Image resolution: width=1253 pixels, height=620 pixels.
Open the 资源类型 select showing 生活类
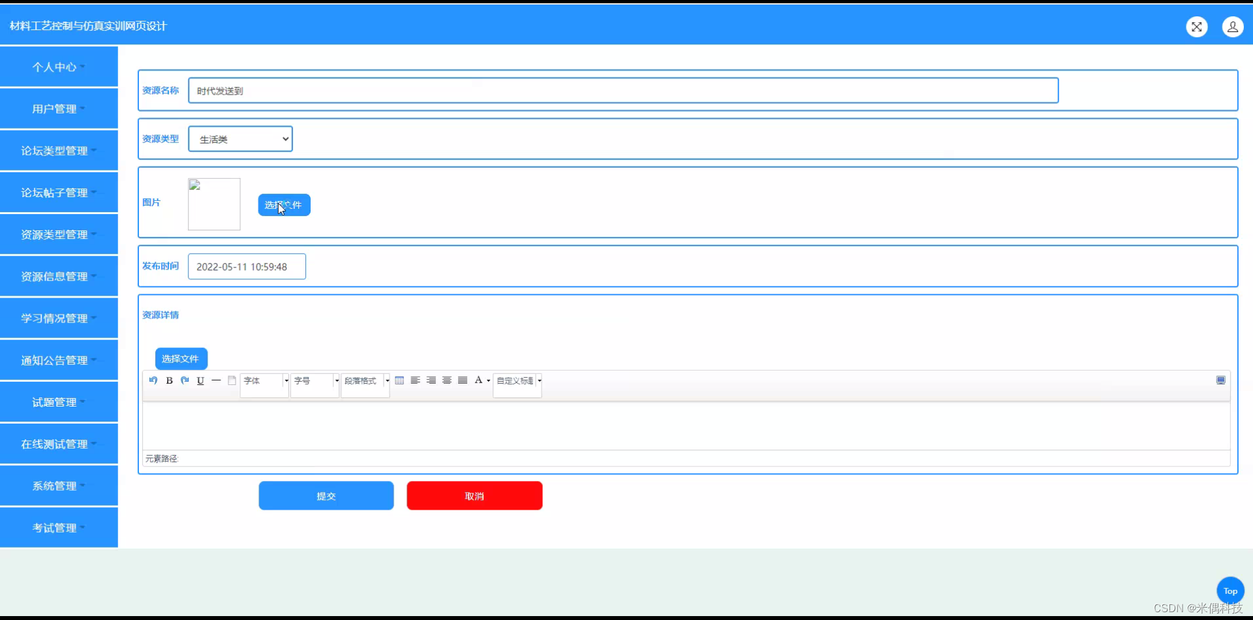click(x=240, y=139)
